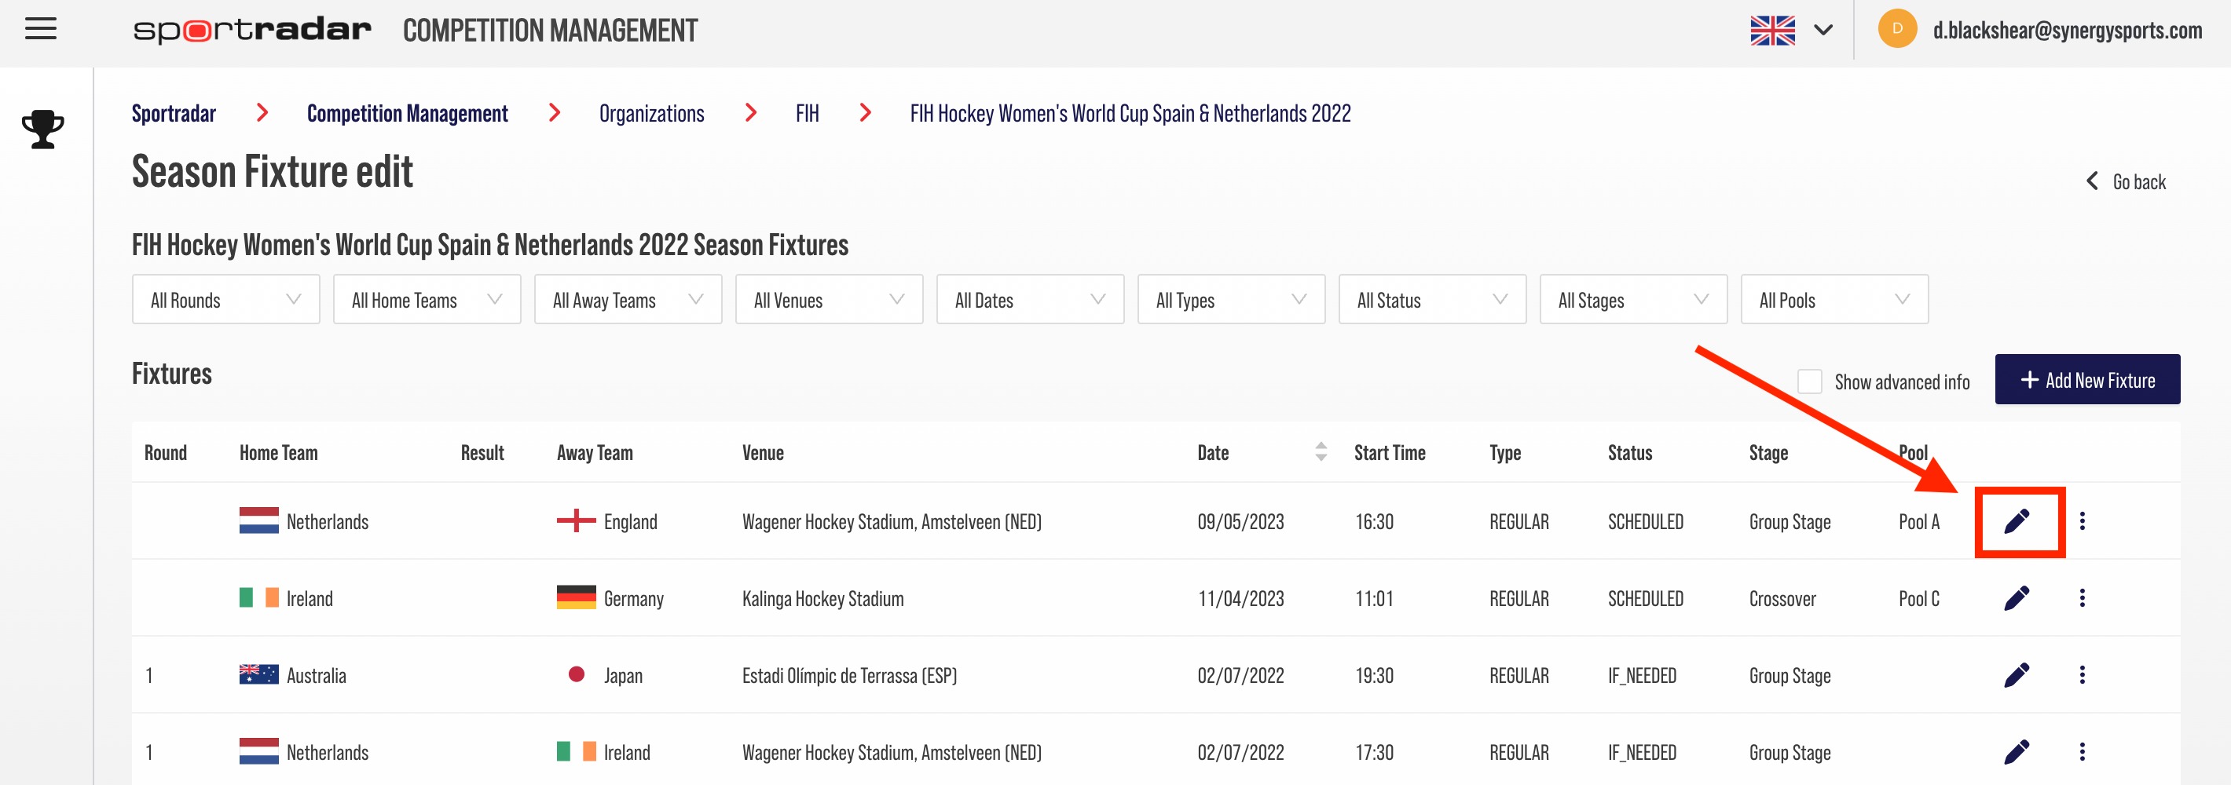Click the Australia flag icon

pos(259,675)
